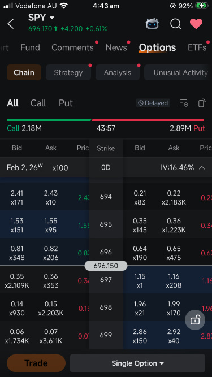Viewport: 212px width, 377px height.
Task: Tap the 696.150 current price marker
Action: 106,266
